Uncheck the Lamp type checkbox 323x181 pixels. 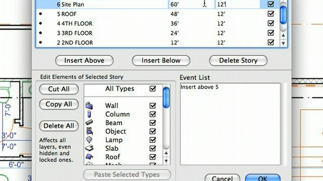pos(152,140)
